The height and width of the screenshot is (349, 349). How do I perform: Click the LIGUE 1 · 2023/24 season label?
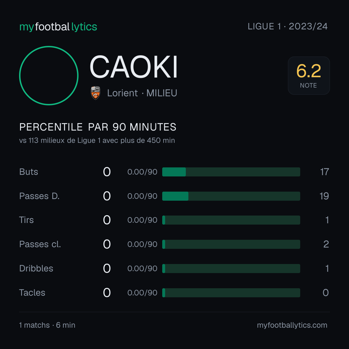[x=288, y=26]
